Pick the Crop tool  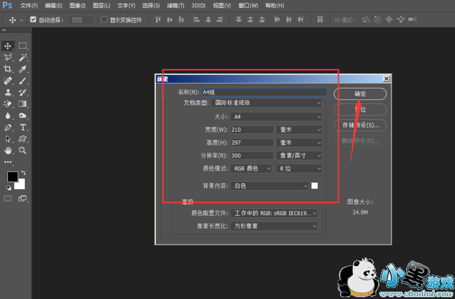click(x=9, y=70)
